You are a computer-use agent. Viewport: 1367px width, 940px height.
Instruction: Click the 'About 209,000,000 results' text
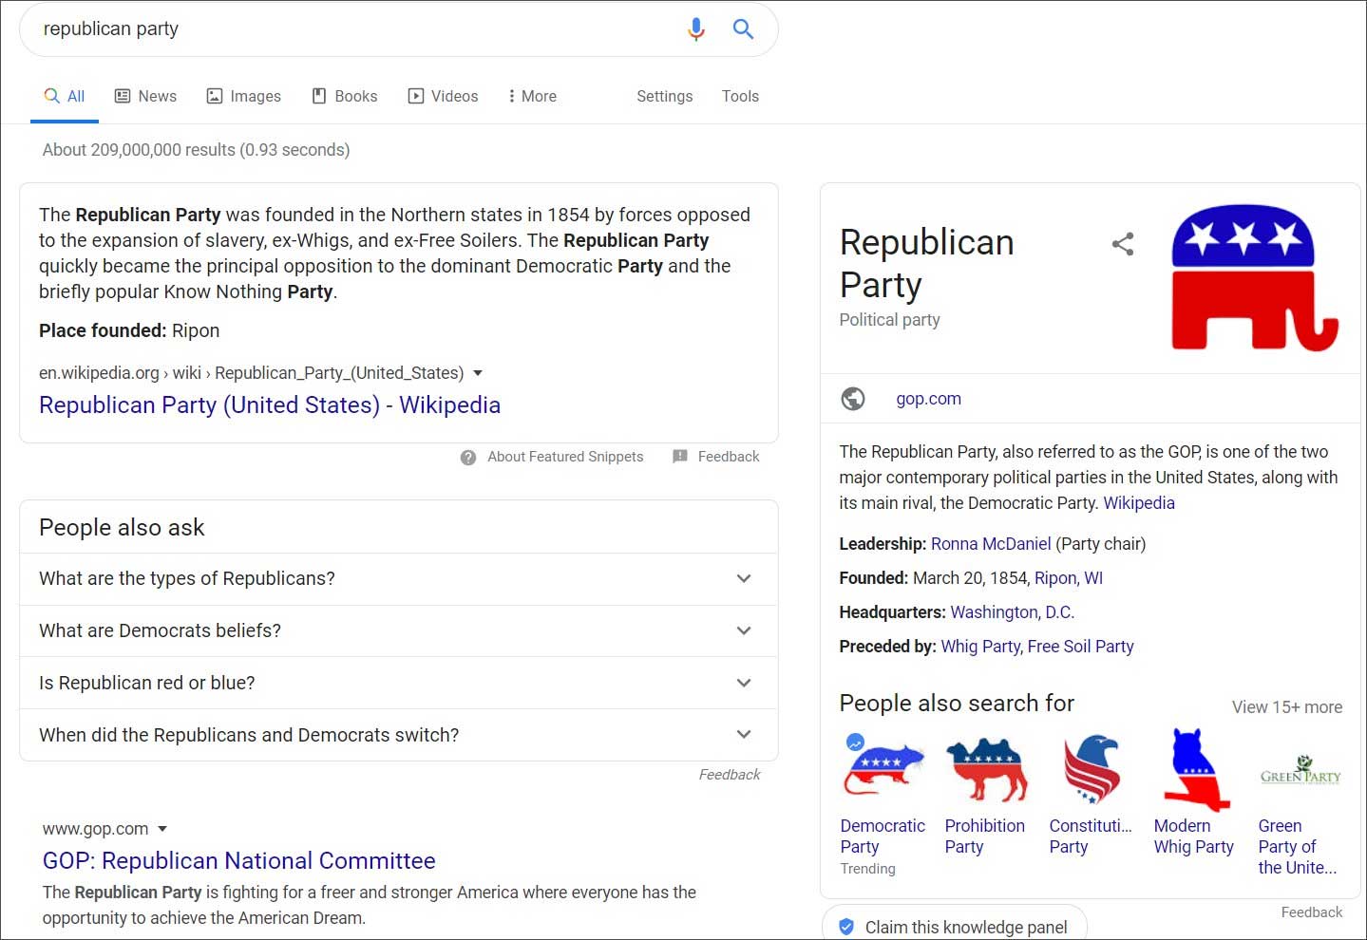196,150
